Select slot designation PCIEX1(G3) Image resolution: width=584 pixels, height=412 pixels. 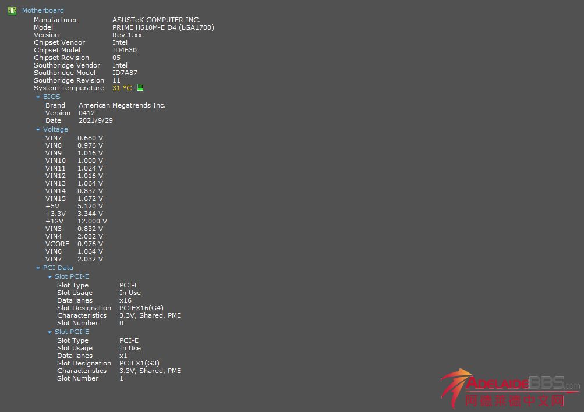(139, 363)
